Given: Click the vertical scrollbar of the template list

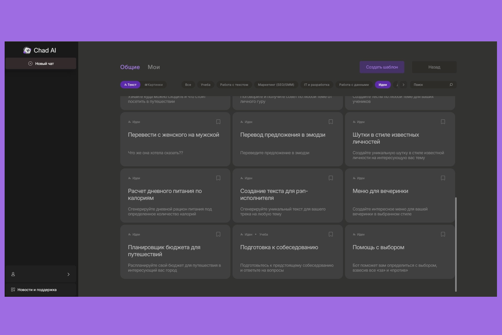Looking at the screenshot, I should point(456,243).
